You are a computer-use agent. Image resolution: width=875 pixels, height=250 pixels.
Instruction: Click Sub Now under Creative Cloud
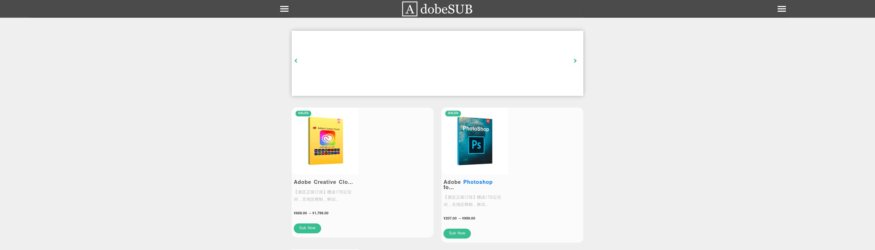[x=307, y=228]
